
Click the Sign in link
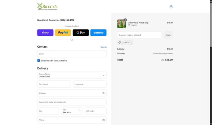click(104, 47)
